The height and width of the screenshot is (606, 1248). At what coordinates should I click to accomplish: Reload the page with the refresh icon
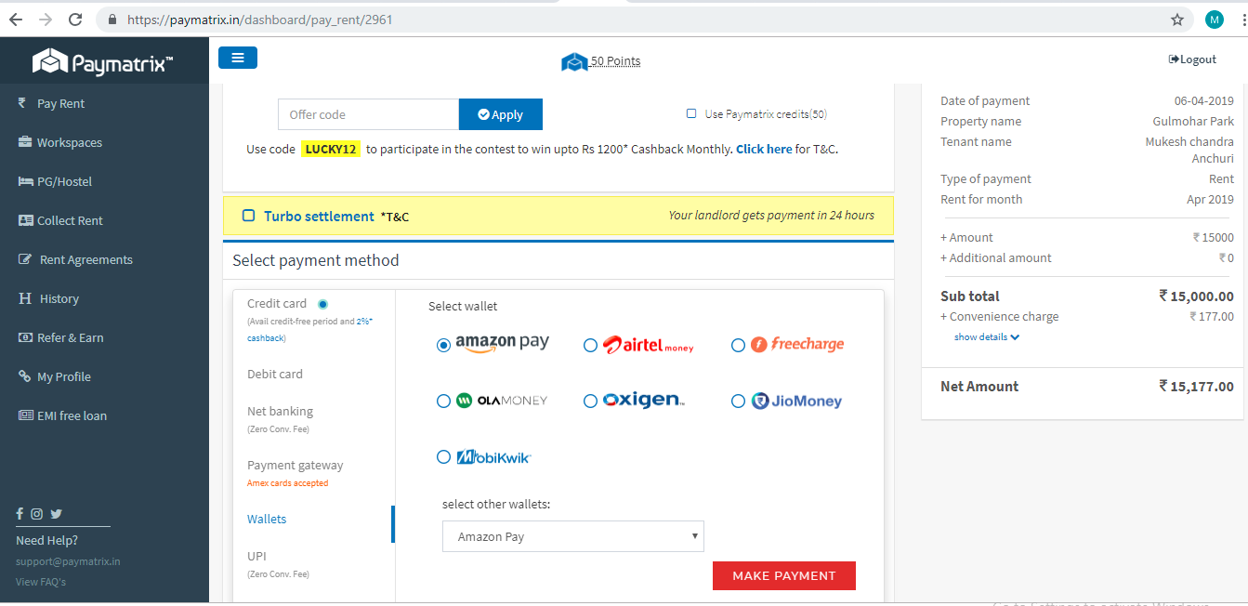coord(76,20)
